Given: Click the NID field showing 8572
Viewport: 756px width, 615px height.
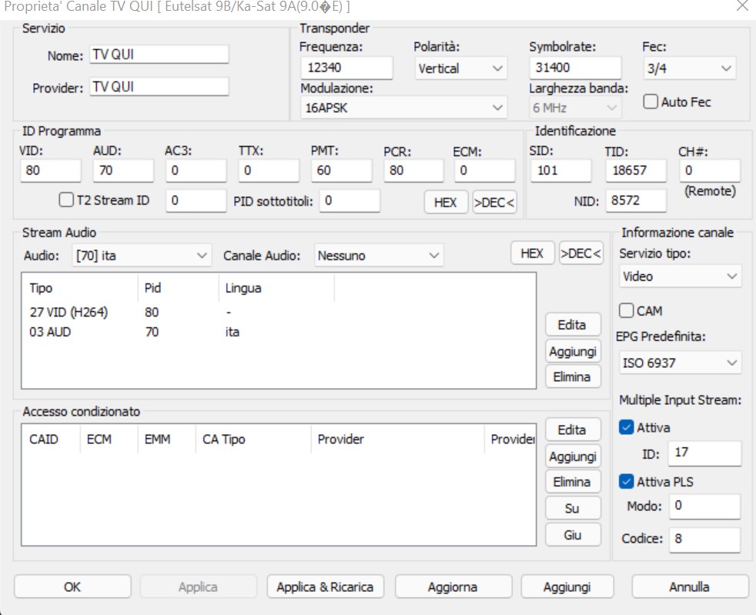Looking at the screenshot, I should click(x=636, y=200).
